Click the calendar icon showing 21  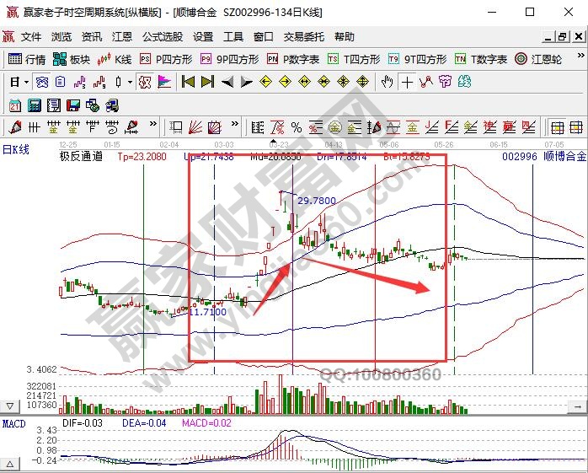click(x=15, y=105)
